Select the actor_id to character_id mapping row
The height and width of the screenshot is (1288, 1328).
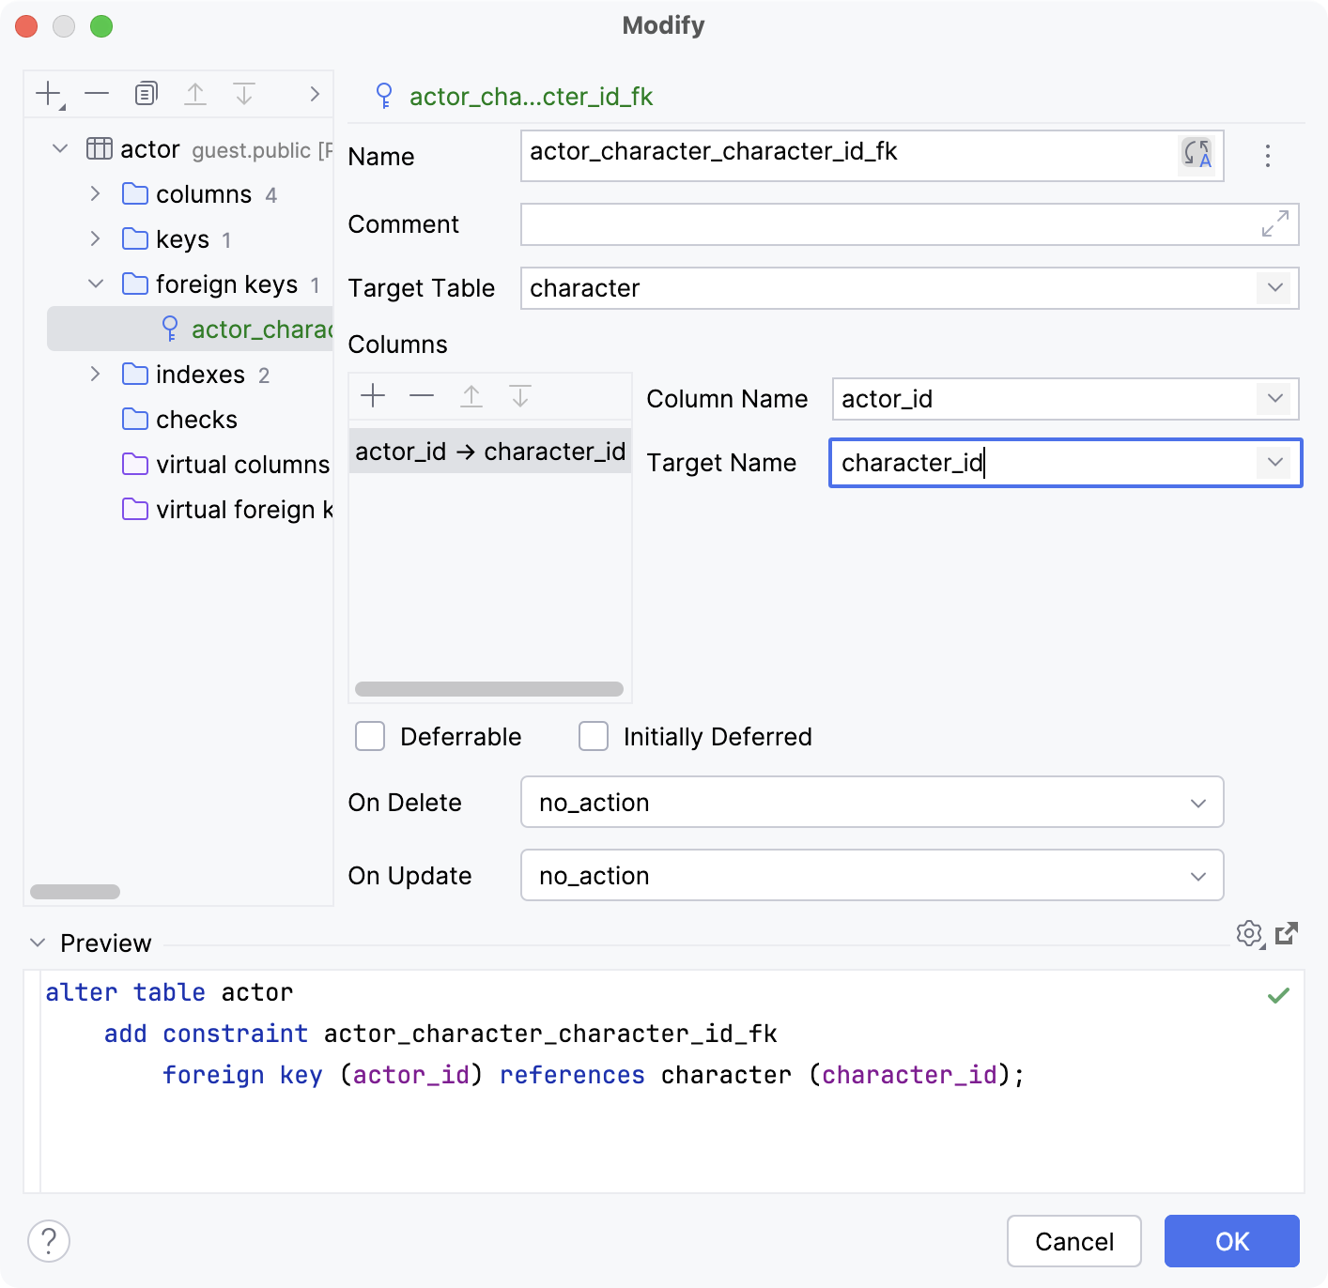[489, 451]
